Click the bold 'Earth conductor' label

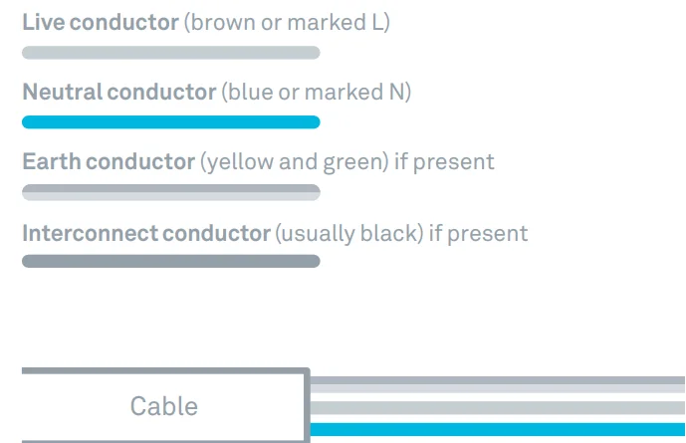[x=108, y=161]
